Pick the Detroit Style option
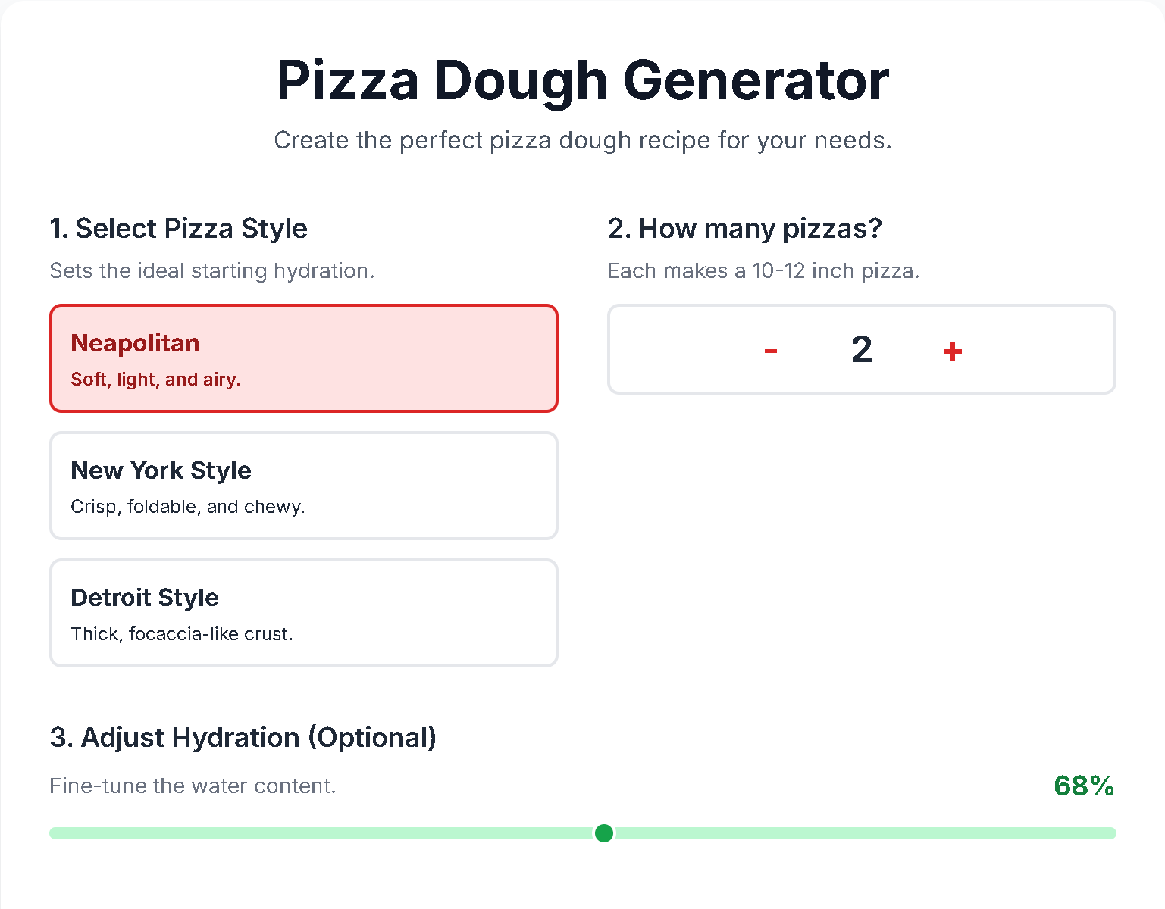Viewport: 1165px width, 909px height. 303,613
